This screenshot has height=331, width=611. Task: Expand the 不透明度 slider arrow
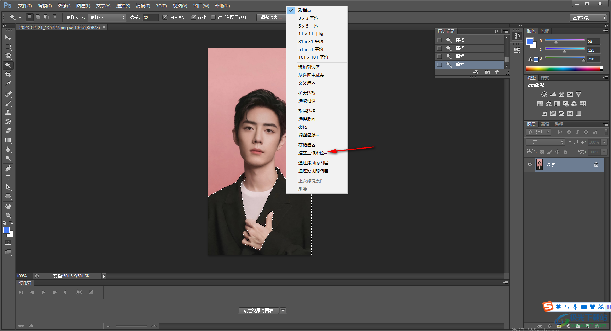[x=604, y=142]
